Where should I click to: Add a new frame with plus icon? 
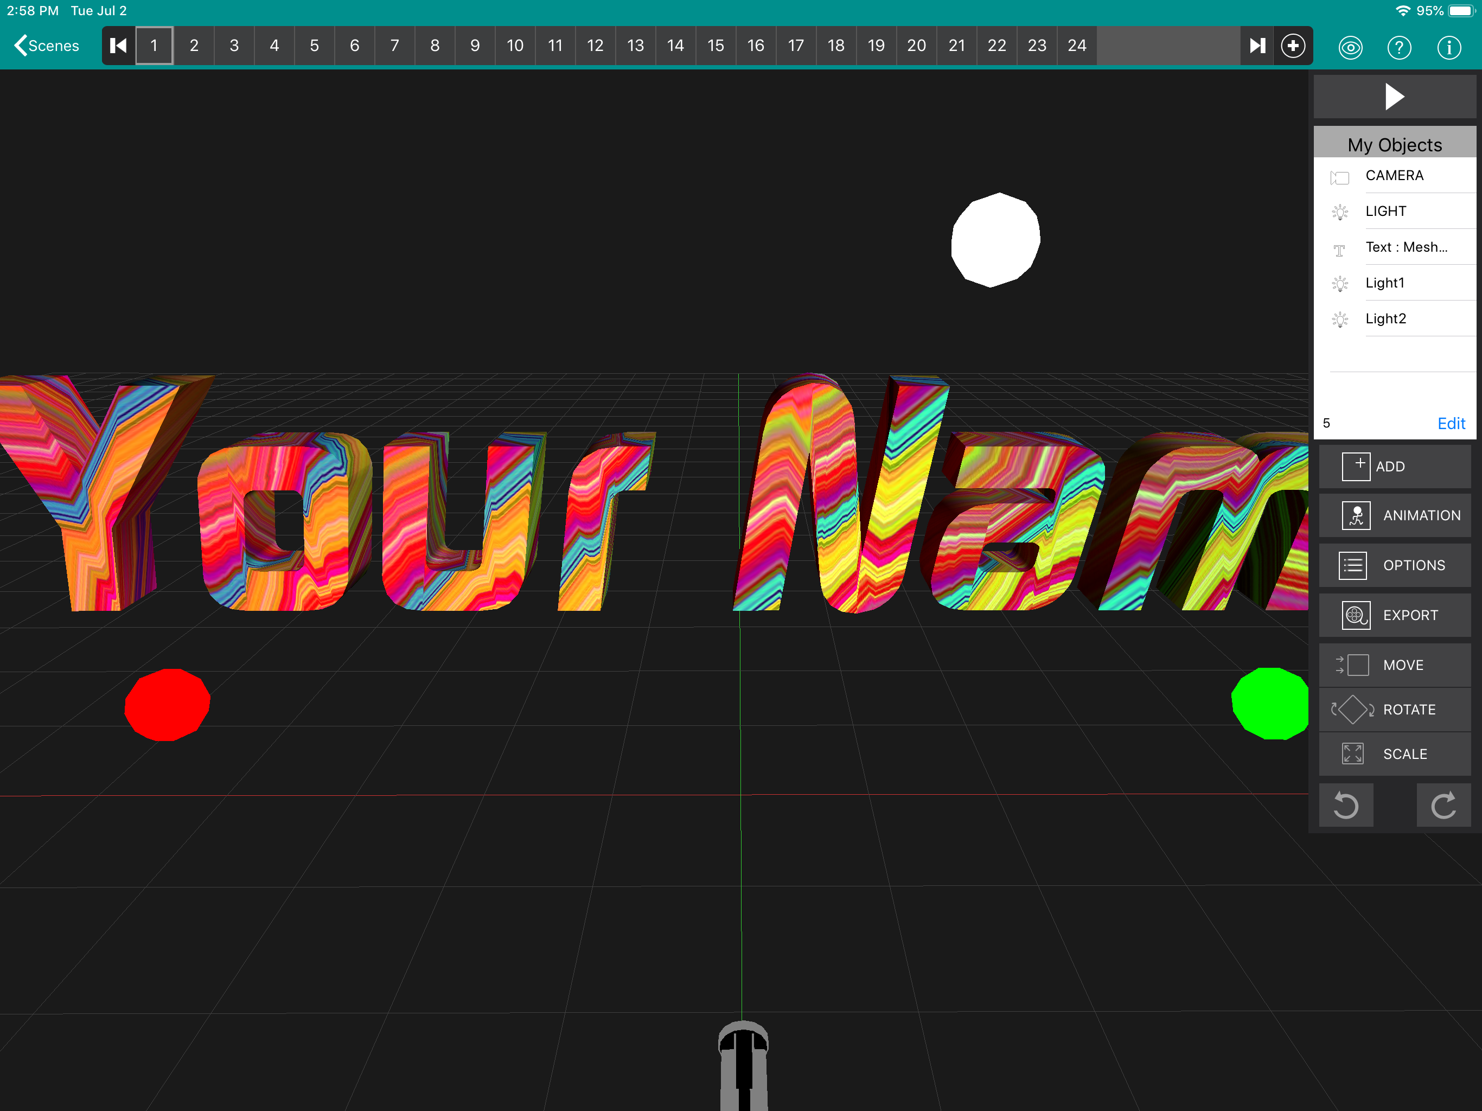pos(1292,46)
